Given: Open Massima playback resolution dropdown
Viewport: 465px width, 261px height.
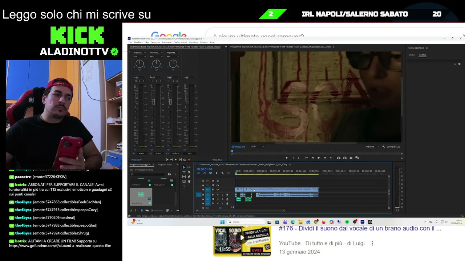Looking at the screenshot, I should pyautogui.click(x=372, y=146).
